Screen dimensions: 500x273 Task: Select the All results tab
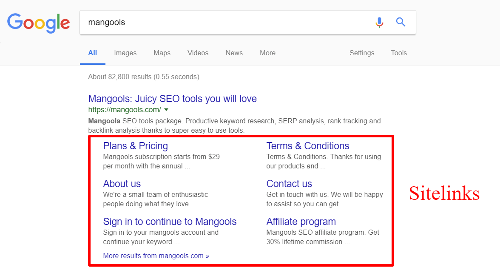93,53
